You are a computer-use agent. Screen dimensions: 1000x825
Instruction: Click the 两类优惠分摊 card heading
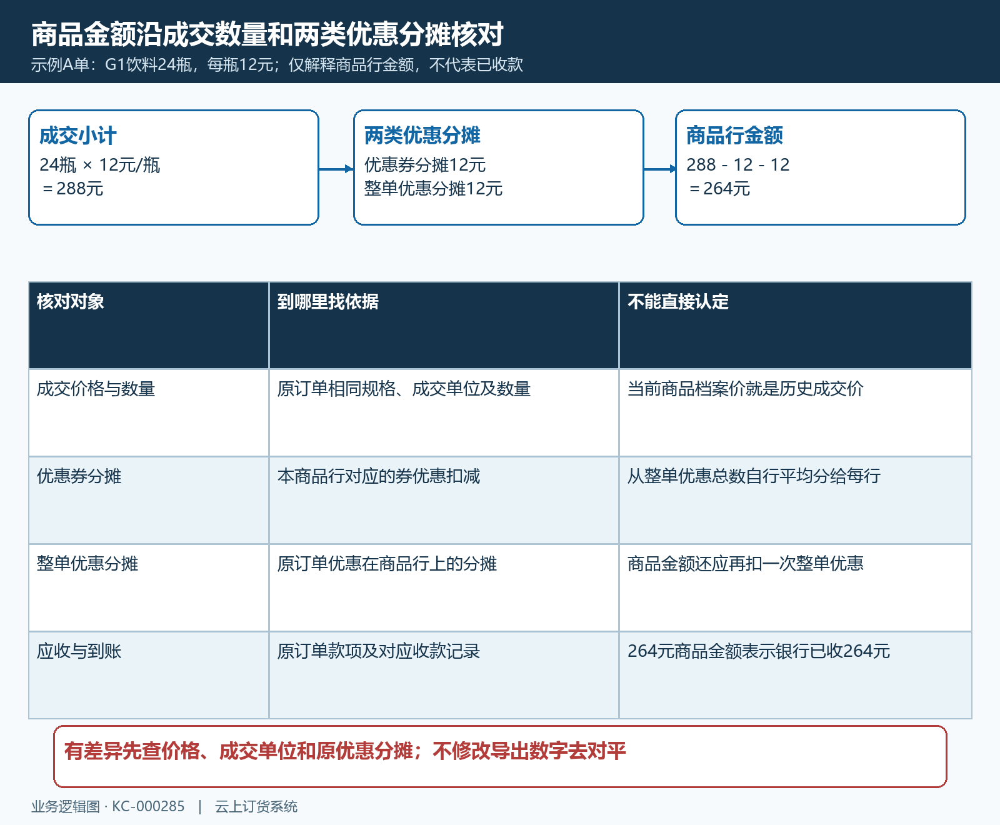point(422,135)
